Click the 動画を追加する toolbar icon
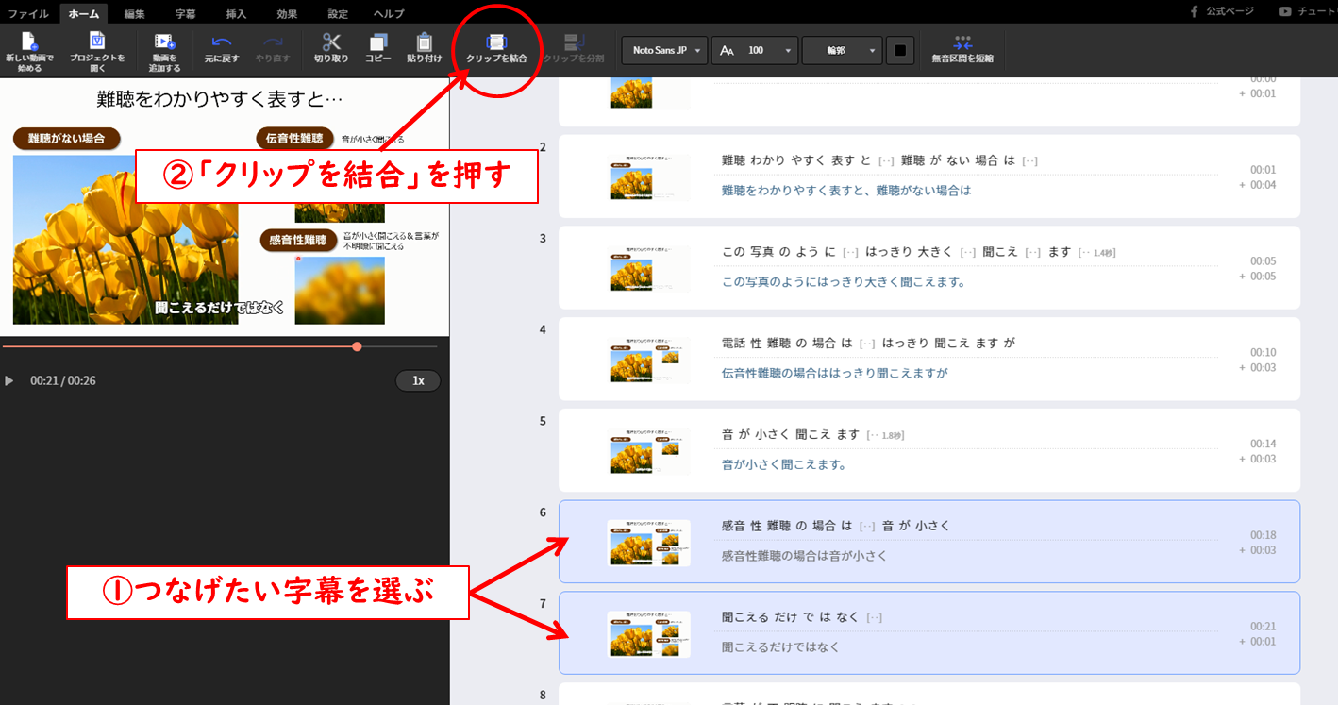The height and width of the screenshot is (705, 1338). coord(165,51)
